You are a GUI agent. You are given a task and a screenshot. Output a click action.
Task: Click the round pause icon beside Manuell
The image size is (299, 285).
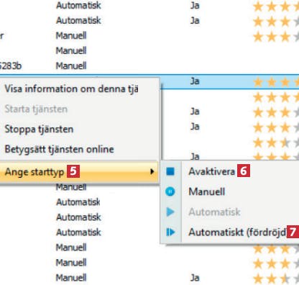click(x=170, y=191)
